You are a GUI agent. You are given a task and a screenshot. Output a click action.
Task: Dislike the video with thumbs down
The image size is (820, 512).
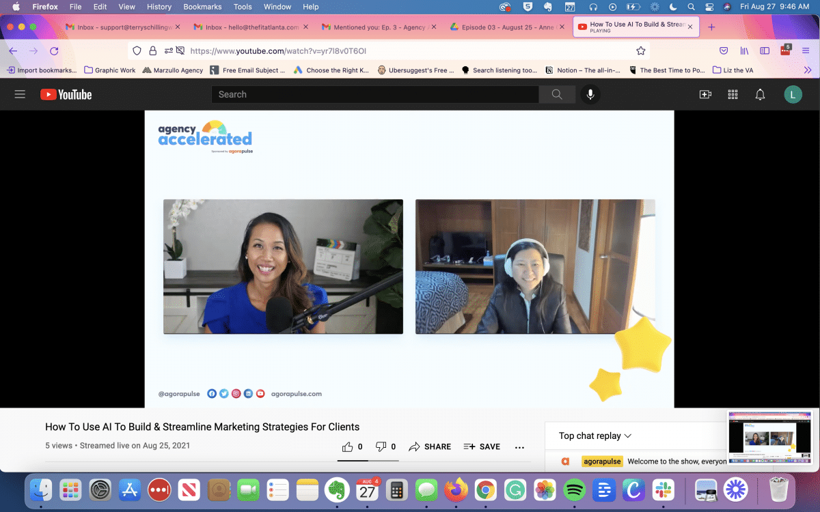[x=381, y=446]
